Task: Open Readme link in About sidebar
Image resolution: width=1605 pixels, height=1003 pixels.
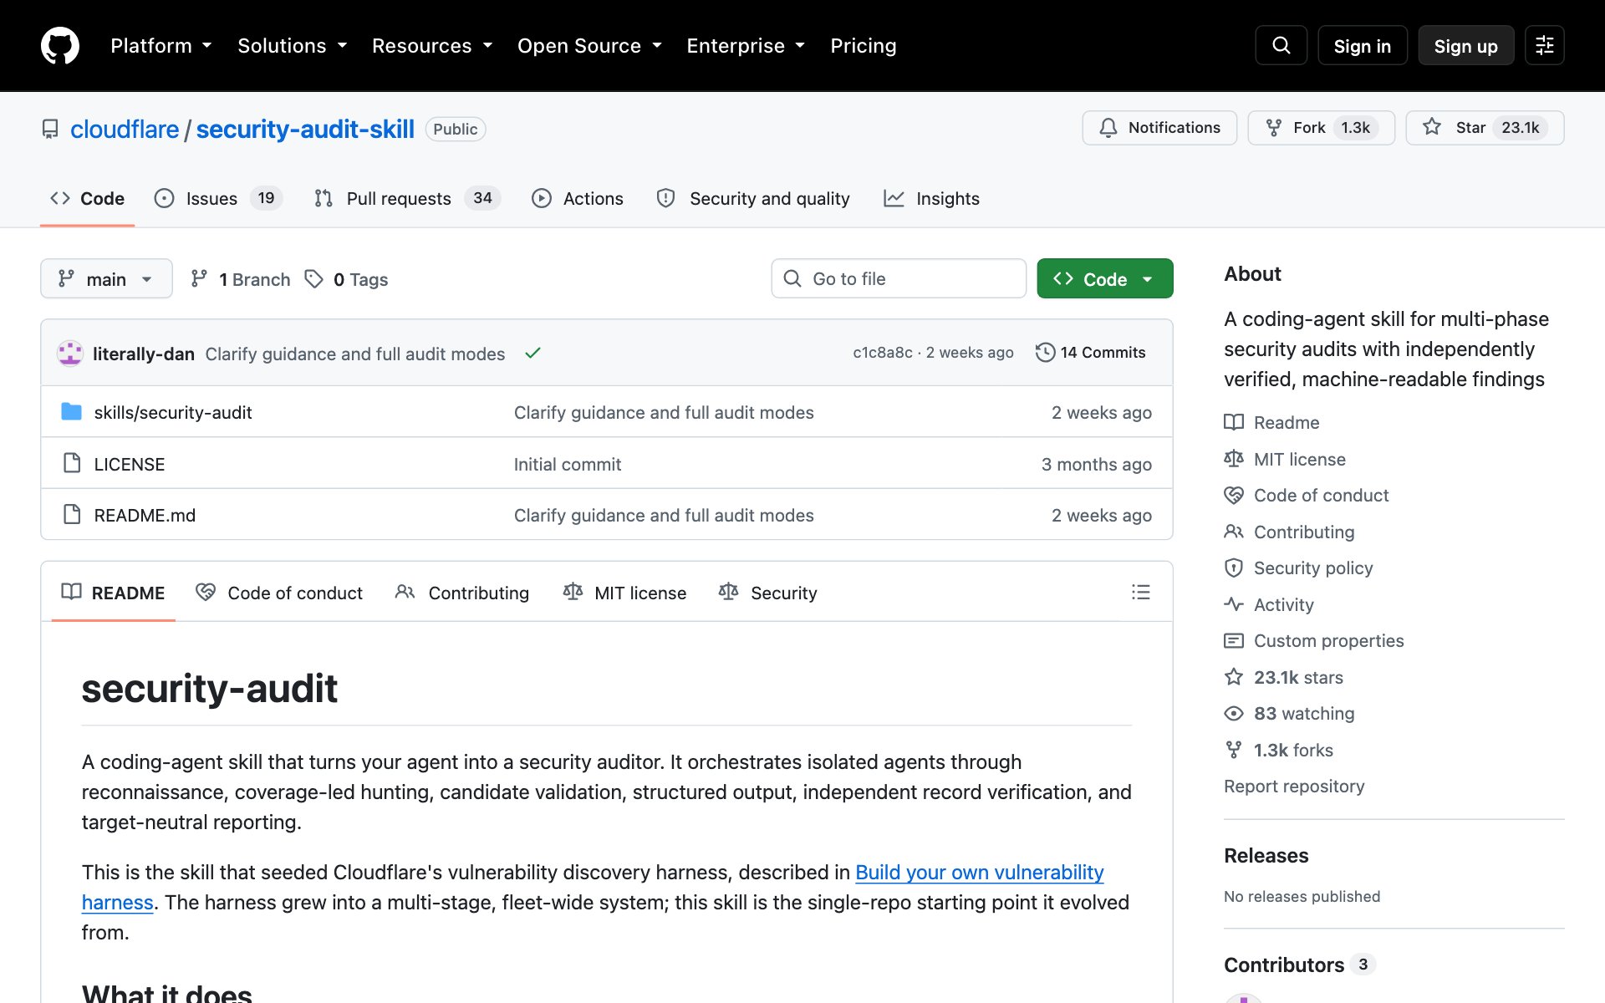Action: point(1272,422)
